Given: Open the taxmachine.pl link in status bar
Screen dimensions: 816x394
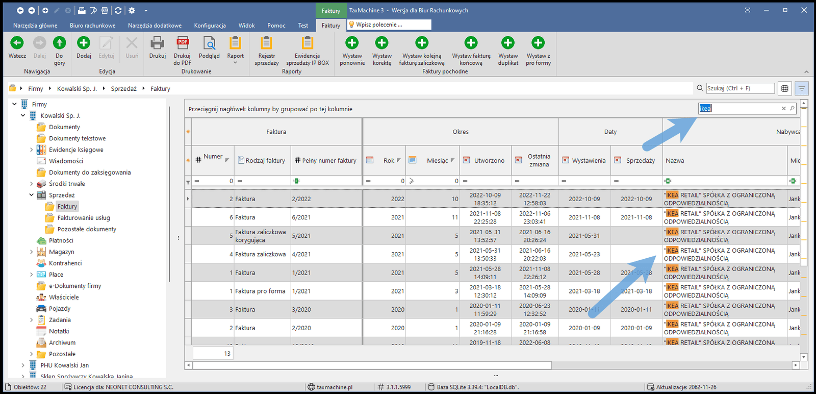Looking at the screenshot, I should pyautogui.click(x=334, y=387).
